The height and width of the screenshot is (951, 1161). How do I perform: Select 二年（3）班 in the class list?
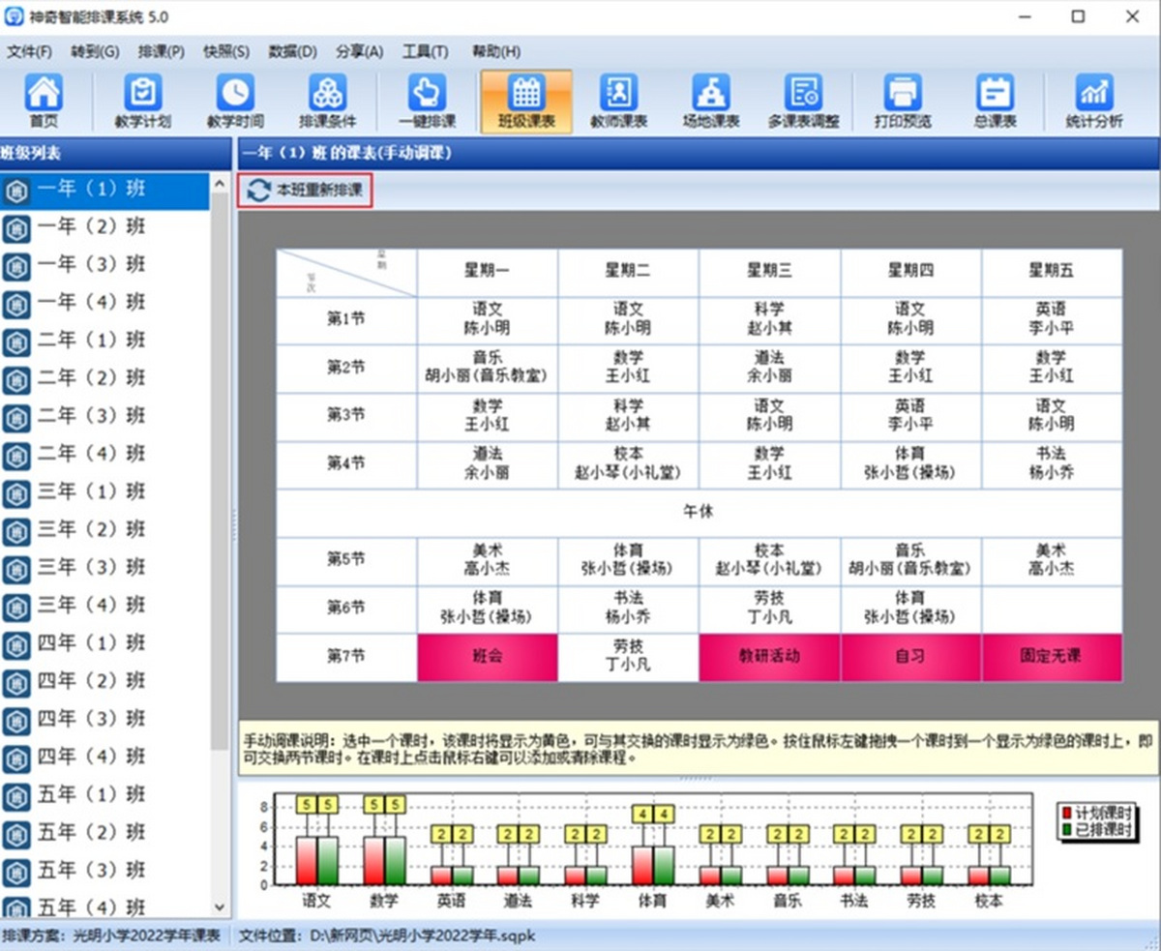pyautogui.click(x=104, y=417)
